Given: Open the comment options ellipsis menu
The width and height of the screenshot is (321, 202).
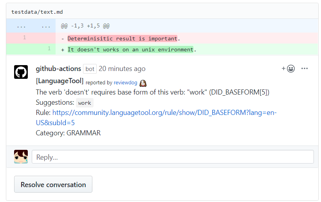Looking at the screenshot, I should 305,69.
